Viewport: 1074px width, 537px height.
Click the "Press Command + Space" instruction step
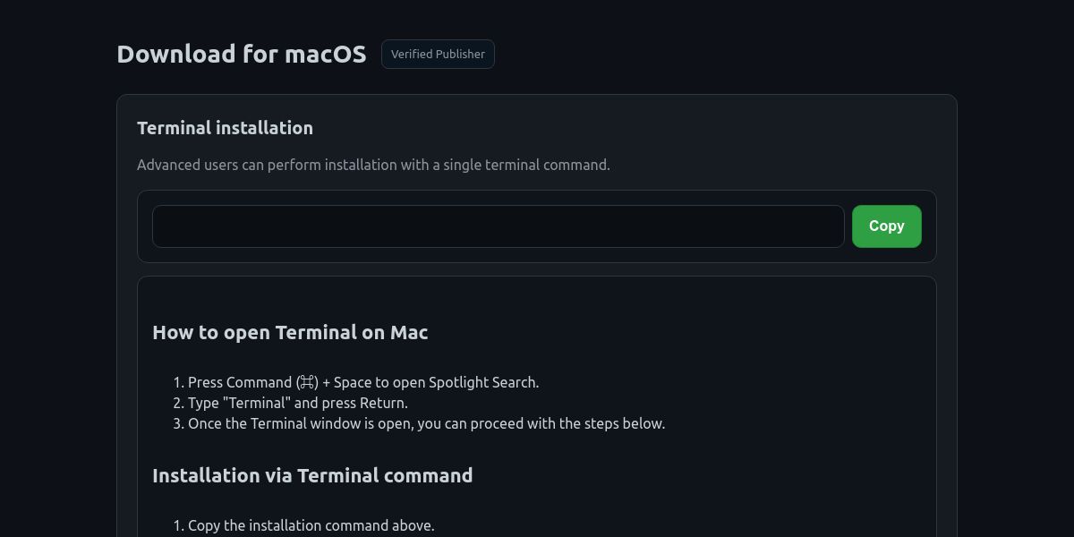(x=362, y=382)
